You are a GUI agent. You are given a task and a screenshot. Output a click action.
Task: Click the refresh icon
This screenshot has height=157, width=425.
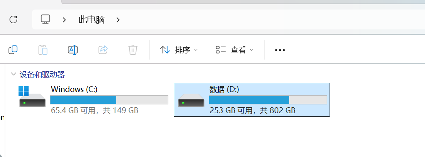(x=13, y=19)
